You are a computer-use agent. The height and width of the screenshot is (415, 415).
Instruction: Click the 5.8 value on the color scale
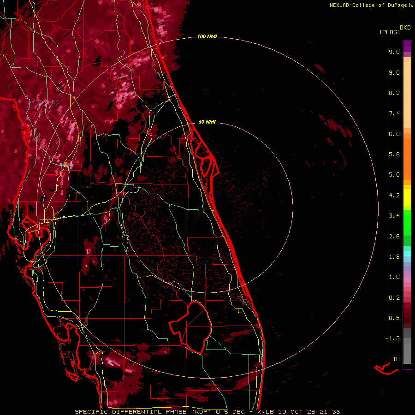click(394, 154)
